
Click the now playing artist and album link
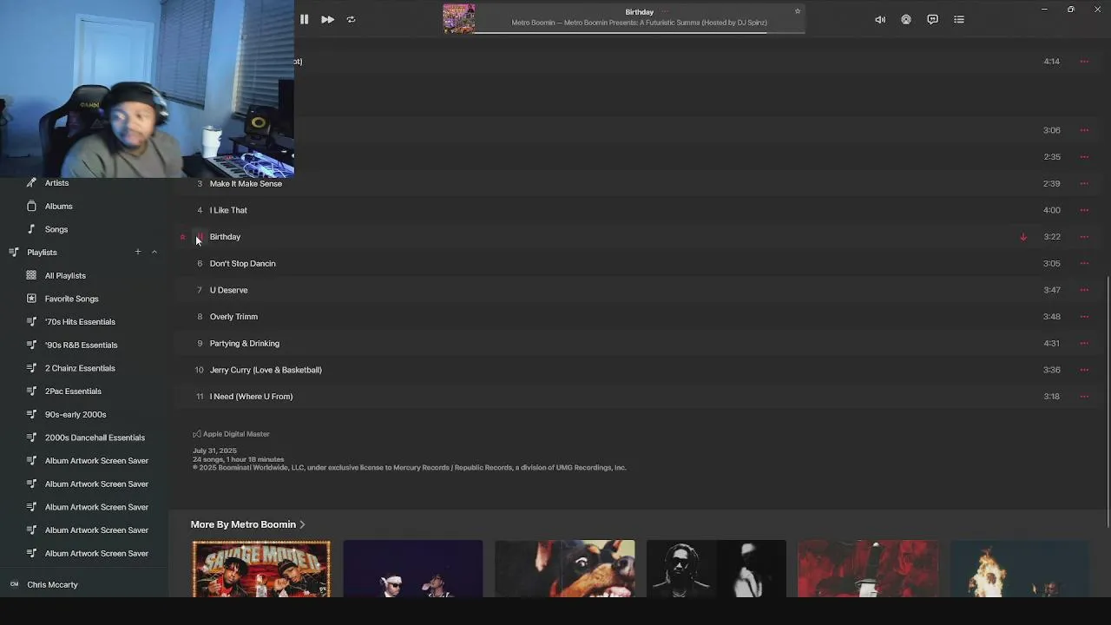639,23
